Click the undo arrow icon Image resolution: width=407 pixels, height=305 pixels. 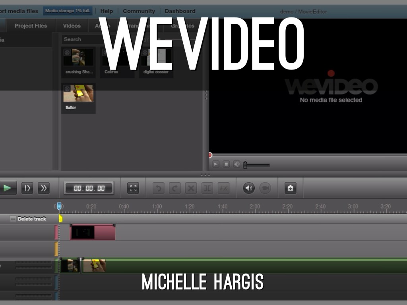tap(158, 188)
